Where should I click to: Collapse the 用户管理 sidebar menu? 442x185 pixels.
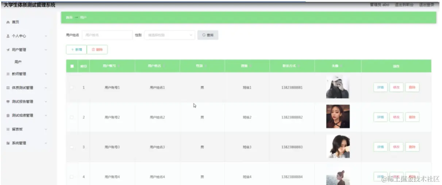click(x=46, y=50)
